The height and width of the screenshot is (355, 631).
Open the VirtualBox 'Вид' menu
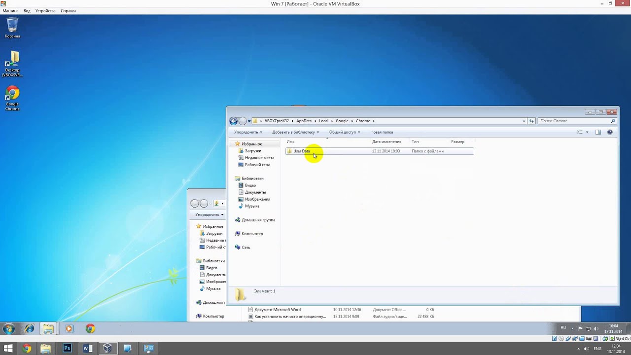click(27, 11)
